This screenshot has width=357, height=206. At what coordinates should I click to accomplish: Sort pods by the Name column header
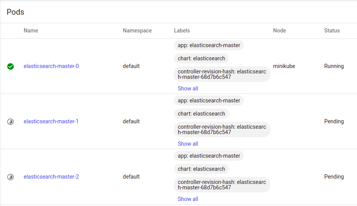(31, 31)
